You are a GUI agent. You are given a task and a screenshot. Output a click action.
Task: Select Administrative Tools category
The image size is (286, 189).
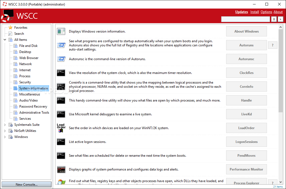pyautogui.click(x=34, y=113)
